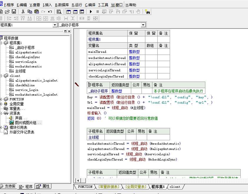Open the 程序集1 combo box dropdown

[55, 25]
